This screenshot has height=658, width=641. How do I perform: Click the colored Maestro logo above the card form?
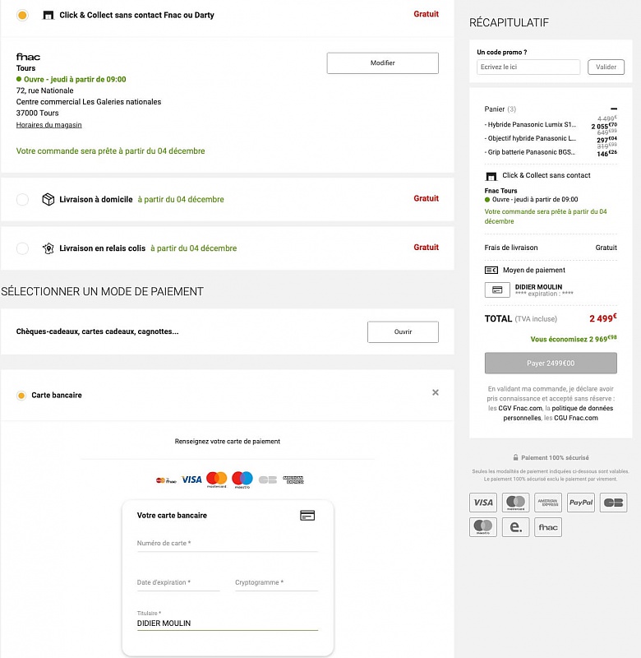click(242, 480)
